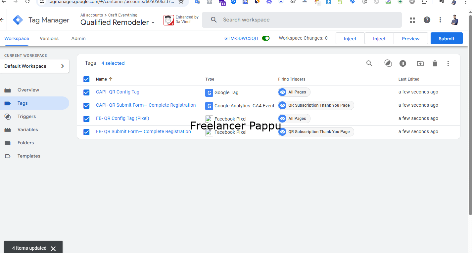Switch to the Workspace tab

point(17,39)
